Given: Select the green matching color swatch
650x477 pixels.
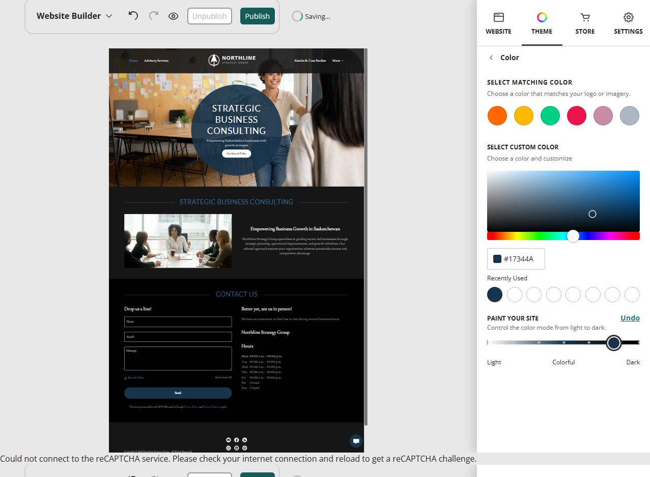Looking at the screenshot, I should 550,116.
